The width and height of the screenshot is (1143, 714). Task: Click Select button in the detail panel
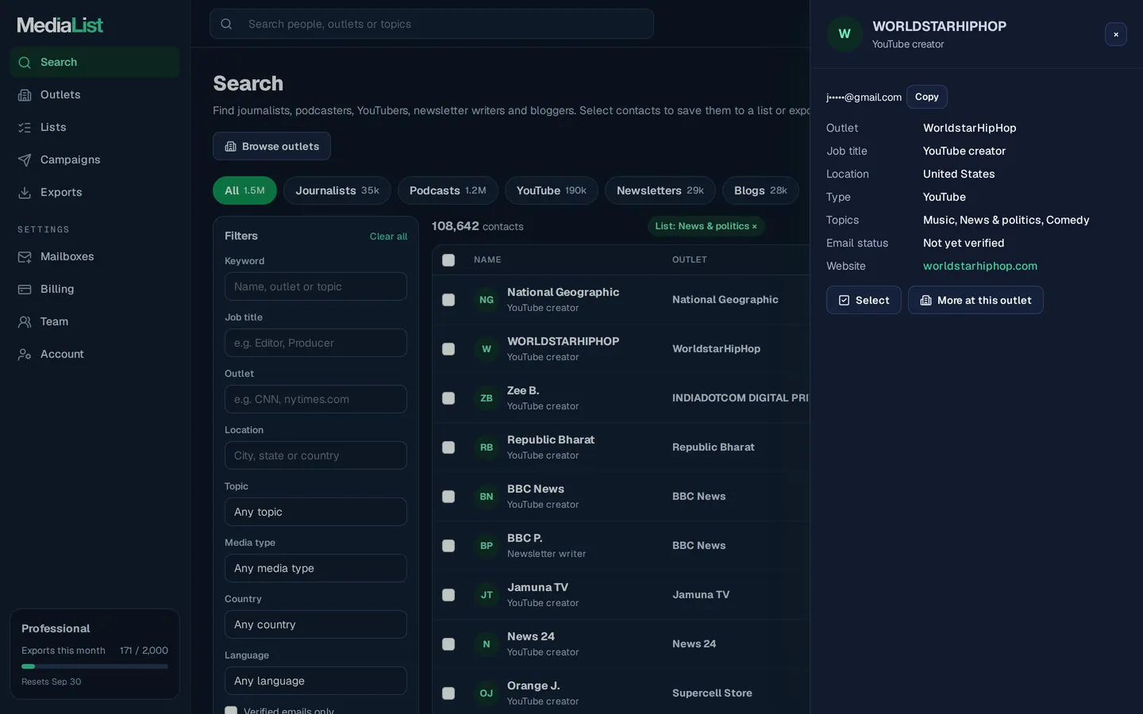864,300
